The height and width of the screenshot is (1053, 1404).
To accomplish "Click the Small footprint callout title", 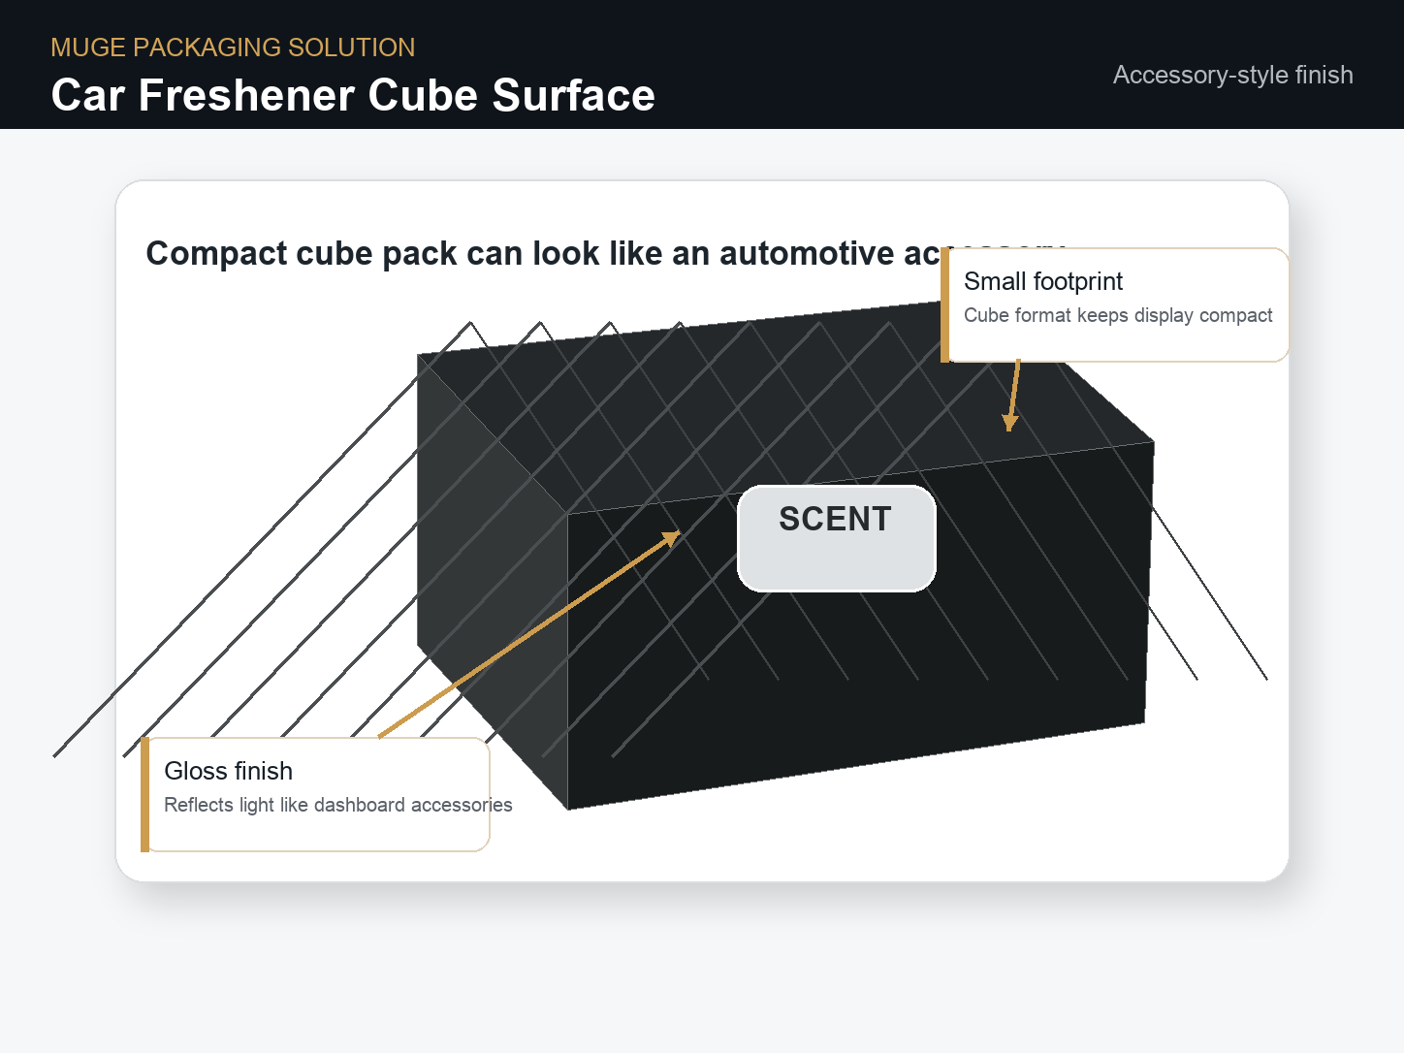I will click(1043, 281).
